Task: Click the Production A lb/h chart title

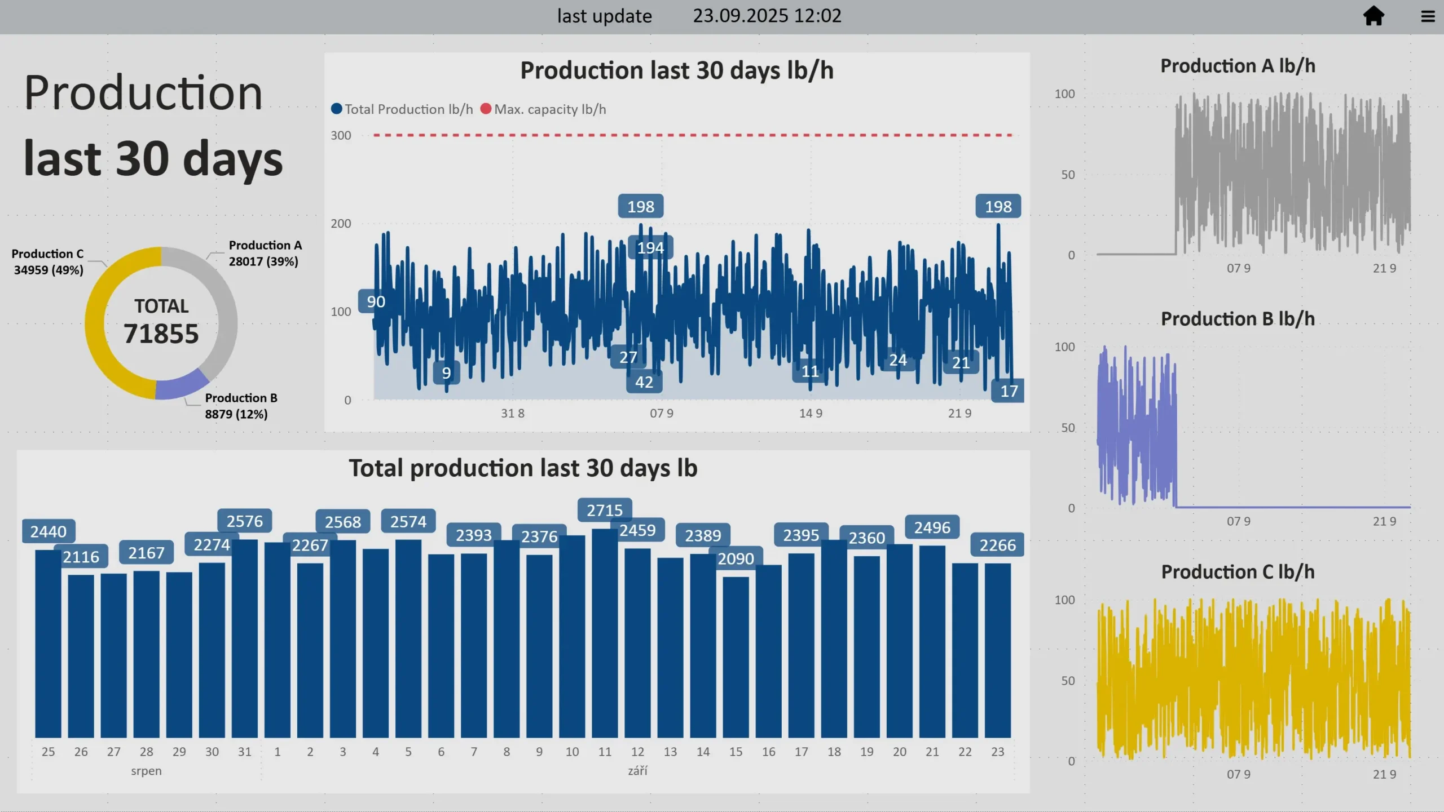Action: [x=1238, y=66]
